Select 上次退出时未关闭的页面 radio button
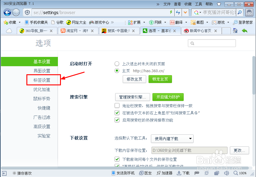The width and height of the screenshot is (256, 177). pos(117,64)
